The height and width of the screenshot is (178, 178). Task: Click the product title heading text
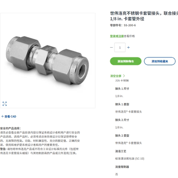click(144, 16)
